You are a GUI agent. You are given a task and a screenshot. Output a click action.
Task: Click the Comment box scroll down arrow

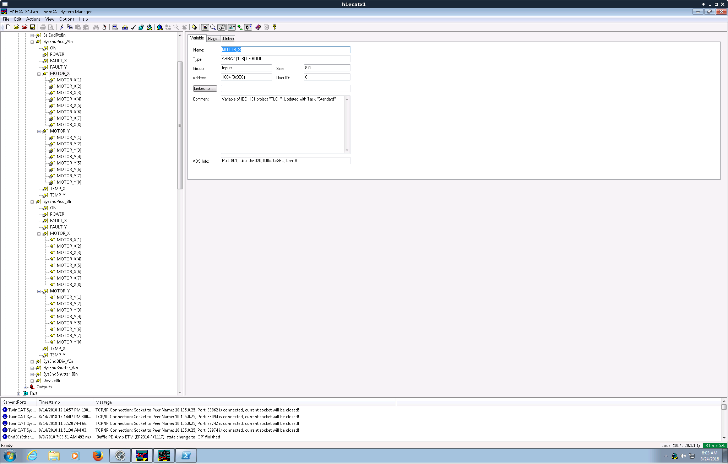coord(347,150)
